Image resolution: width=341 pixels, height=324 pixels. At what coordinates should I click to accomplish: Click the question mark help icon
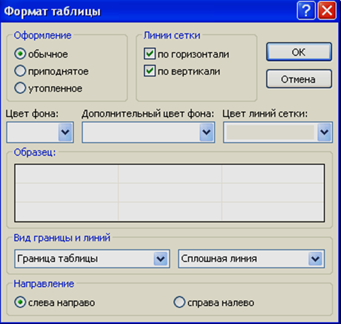[306, 10]
